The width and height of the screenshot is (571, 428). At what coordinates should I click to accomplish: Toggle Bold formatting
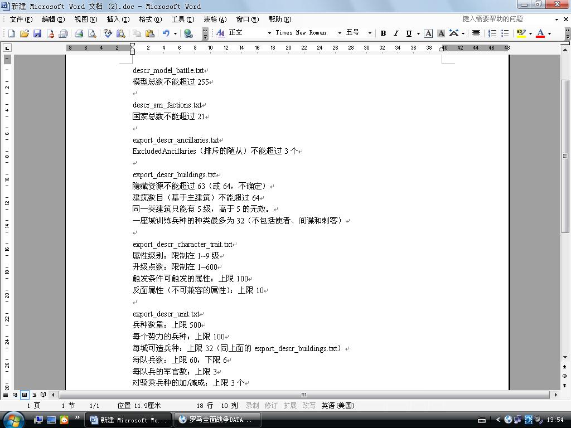(x=383, y=33)
